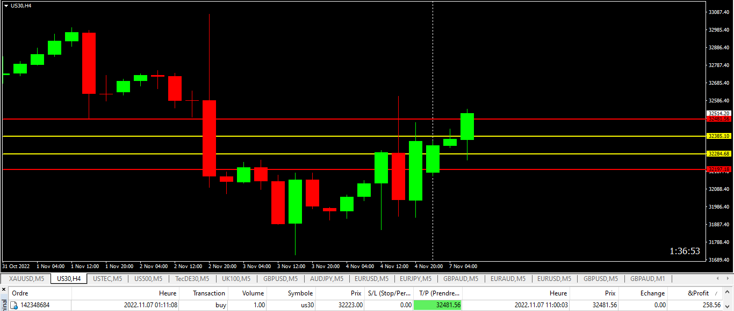
Task: Click the 33087.40 price scale label
Action: tap(719, 12)
